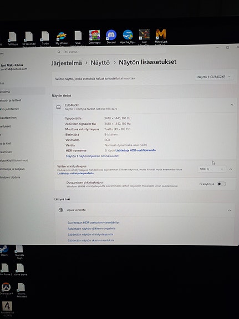This screenshot has width=239, height=319.
Task: Click the Etsi asetus search field
Action: (x=111, y=52)
